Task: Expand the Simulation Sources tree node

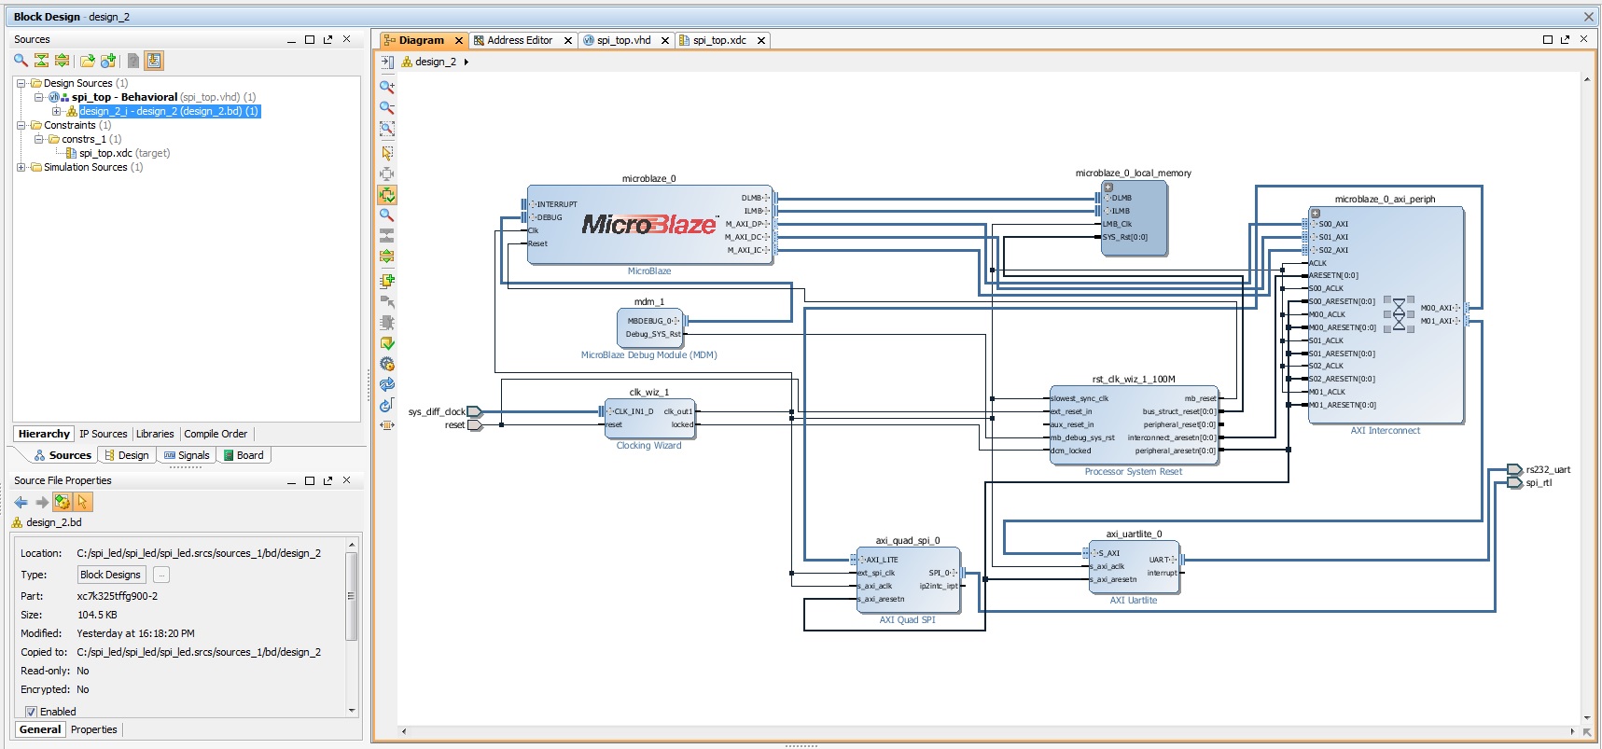Action: pos(21,167)
